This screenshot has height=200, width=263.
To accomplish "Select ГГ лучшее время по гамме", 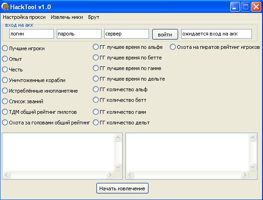I will tap(96, 68).
